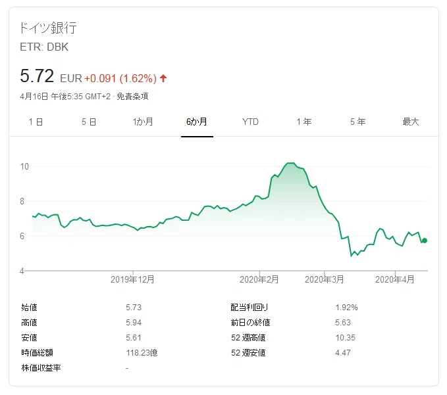447x395 pixels.
Task: Select the 5 年 range tab
Action: point(357,122)
